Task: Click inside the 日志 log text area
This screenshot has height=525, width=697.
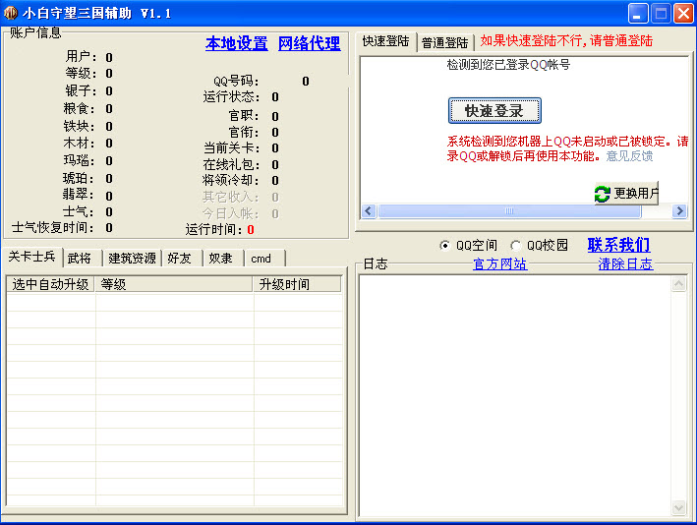Action: click(516, 395)
